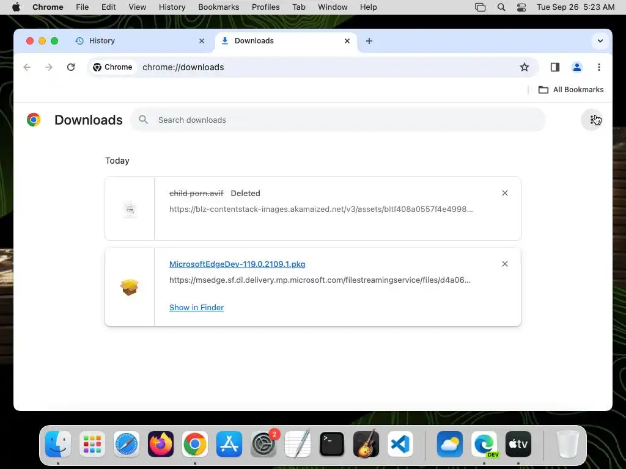Remove MicrosoftEdgeDev download from list
Screen dimensions: 626x469
[x=504, y=264]
